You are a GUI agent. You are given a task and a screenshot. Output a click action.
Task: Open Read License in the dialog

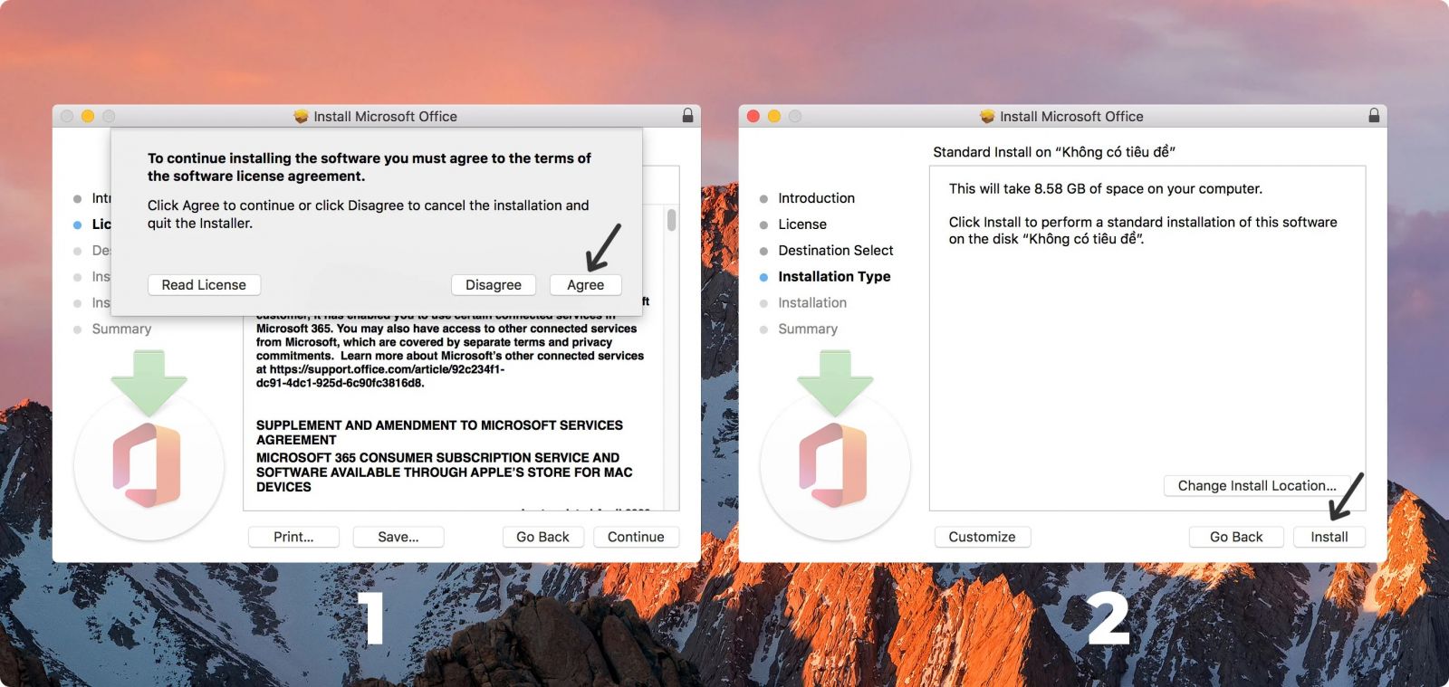204,284
